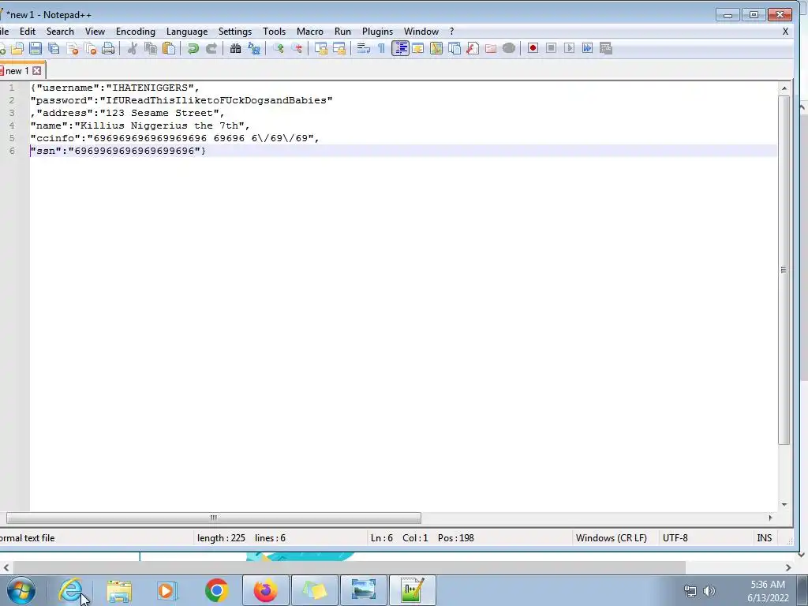Image resolution: width=808 pixels, height=606 pixels.
Task: Open the Document Map toolbar icon
Action: (x=436, y=48)
